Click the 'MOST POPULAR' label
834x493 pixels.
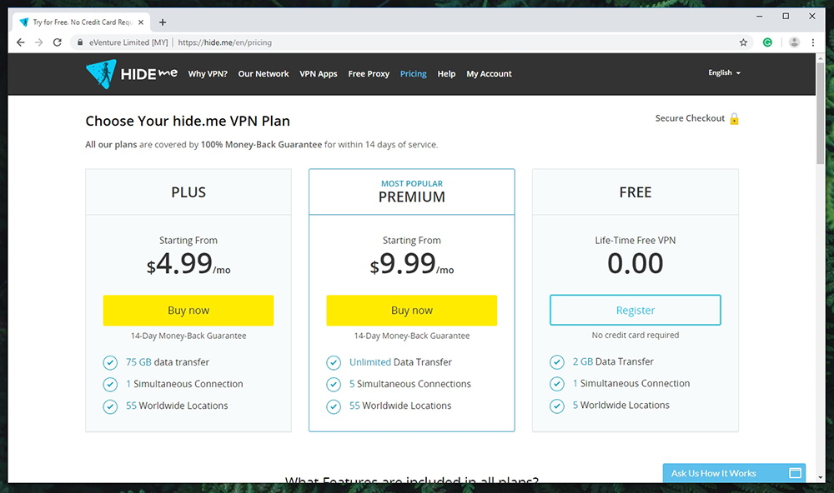point(412,184)
